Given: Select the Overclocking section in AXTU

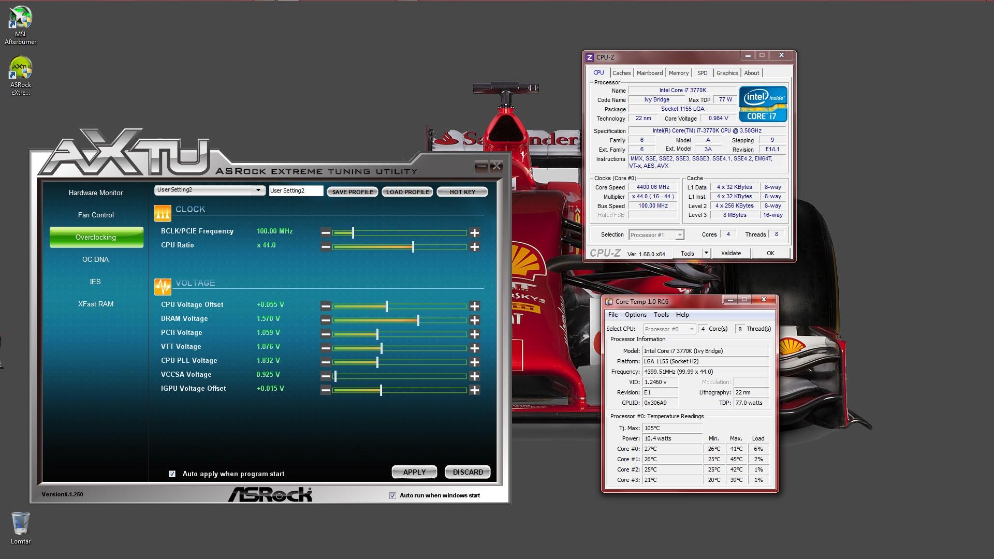Looking at the screenshot, I should tap(96, 237).
